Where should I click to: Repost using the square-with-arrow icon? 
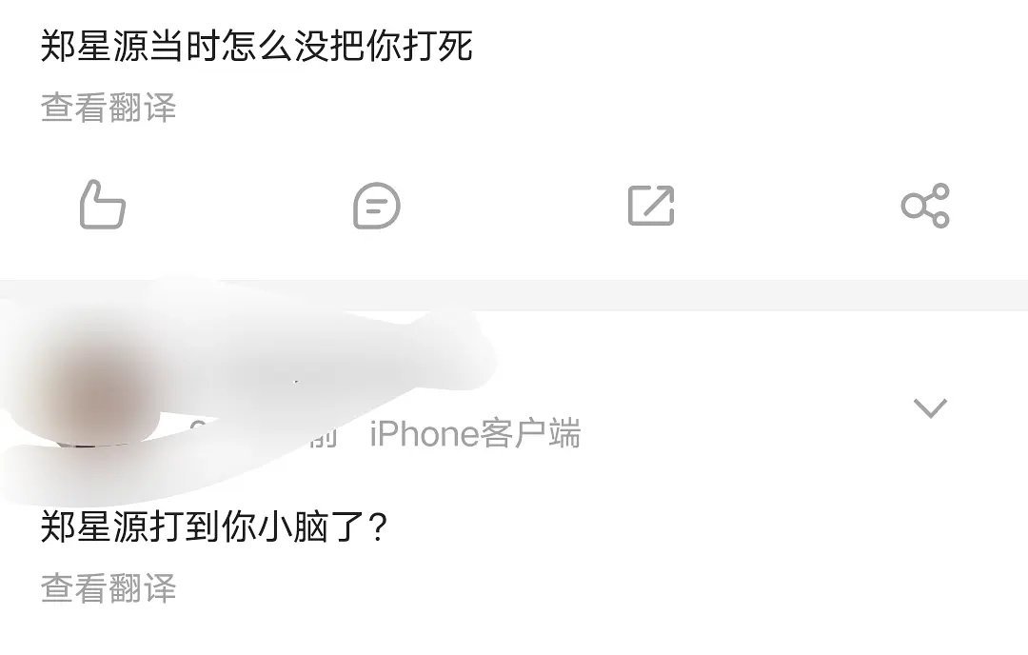651,206
